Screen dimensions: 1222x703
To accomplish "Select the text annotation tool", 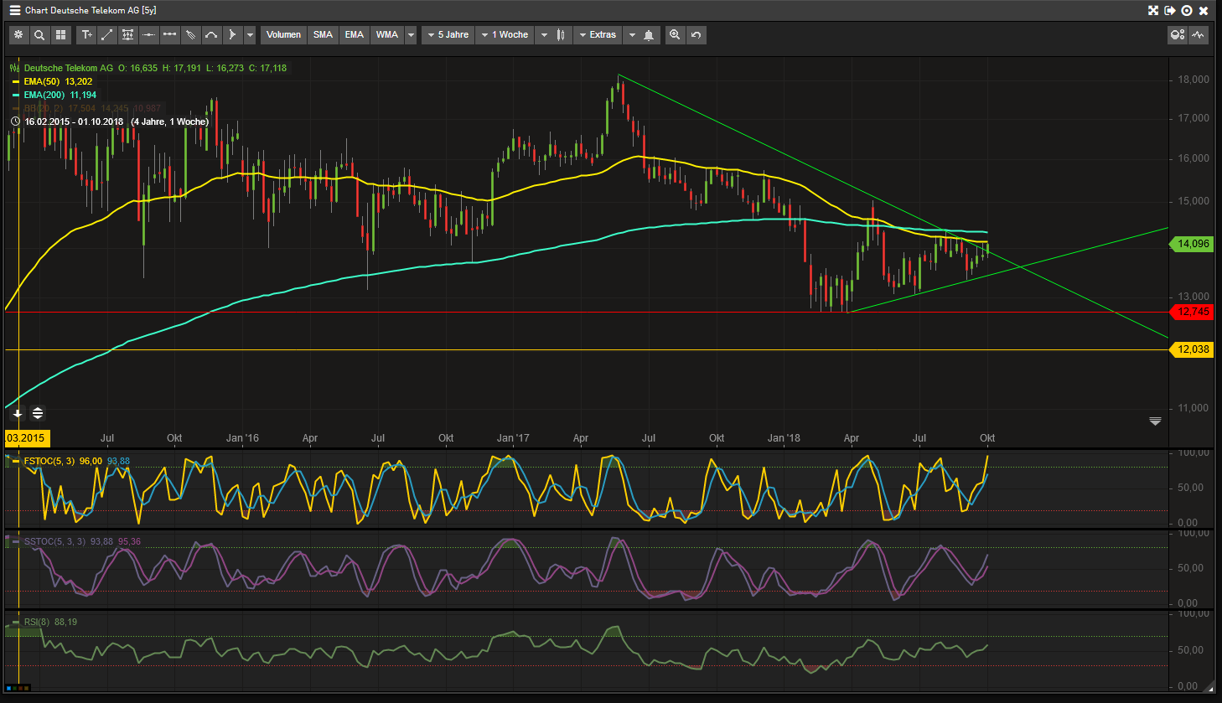I will click(86, 35).
